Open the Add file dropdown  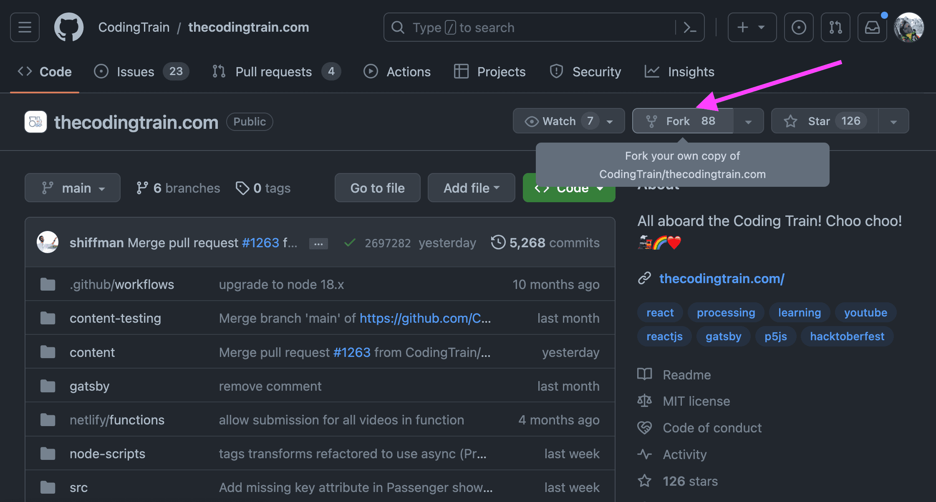[x=471, y=188]
